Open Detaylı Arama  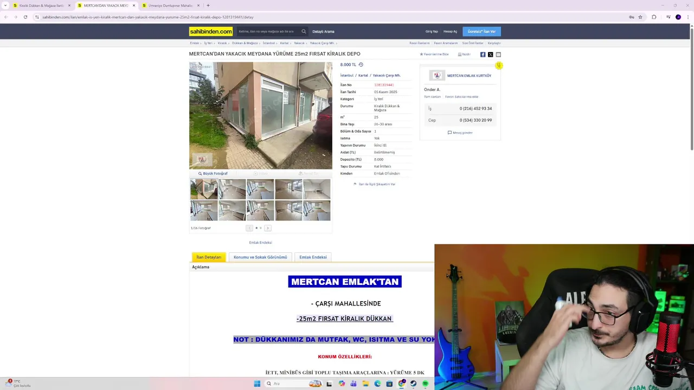(323, 31)
